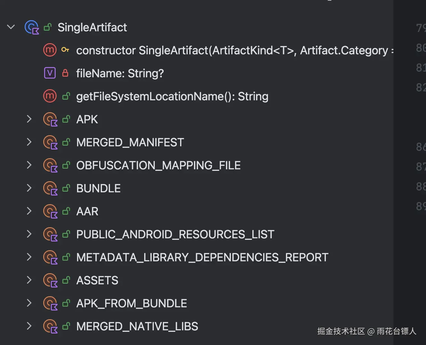Image resolution: width=426 pixels, height=345 pixels.
Task: Select METADATA_LIBRARY_DEPENDENCIES_REPORT entry
Action: pos(202,257)
